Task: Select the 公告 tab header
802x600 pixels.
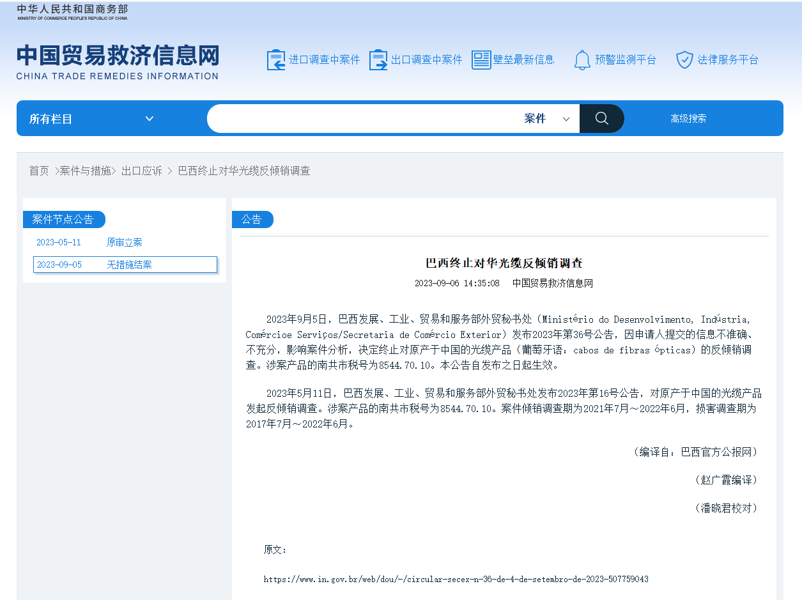Action: [252, 219]
